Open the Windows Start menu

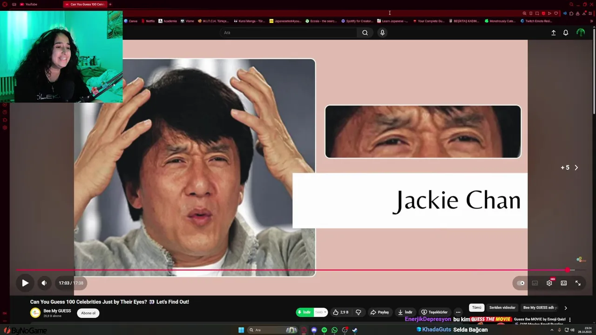click(x=241, y=330)
